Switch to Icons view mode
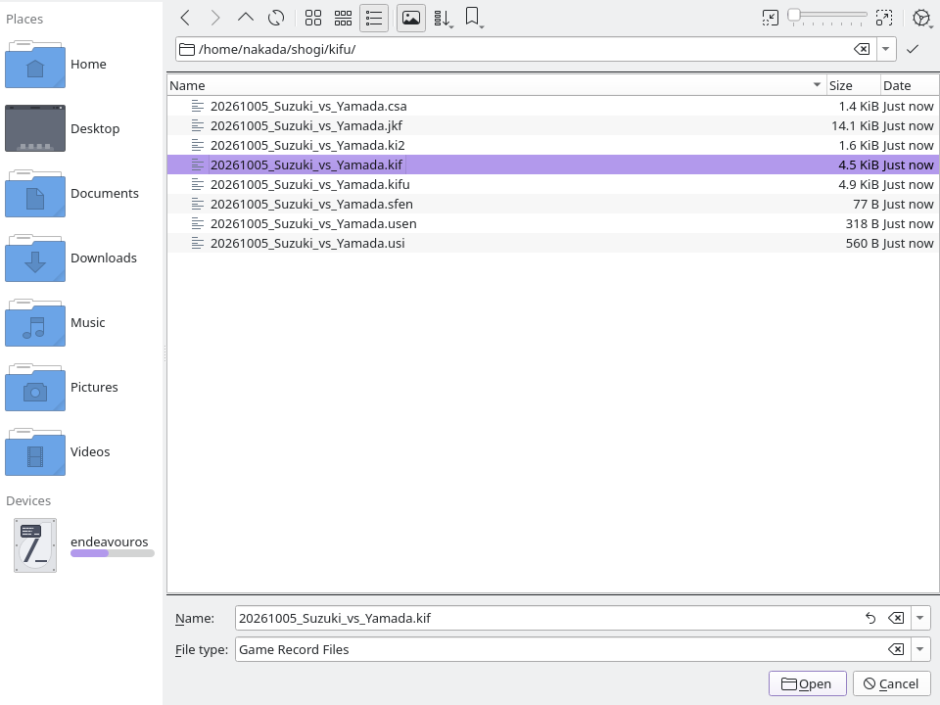This screenshot has width=940, height=705. pyautogui.click(x=313, y=18)
